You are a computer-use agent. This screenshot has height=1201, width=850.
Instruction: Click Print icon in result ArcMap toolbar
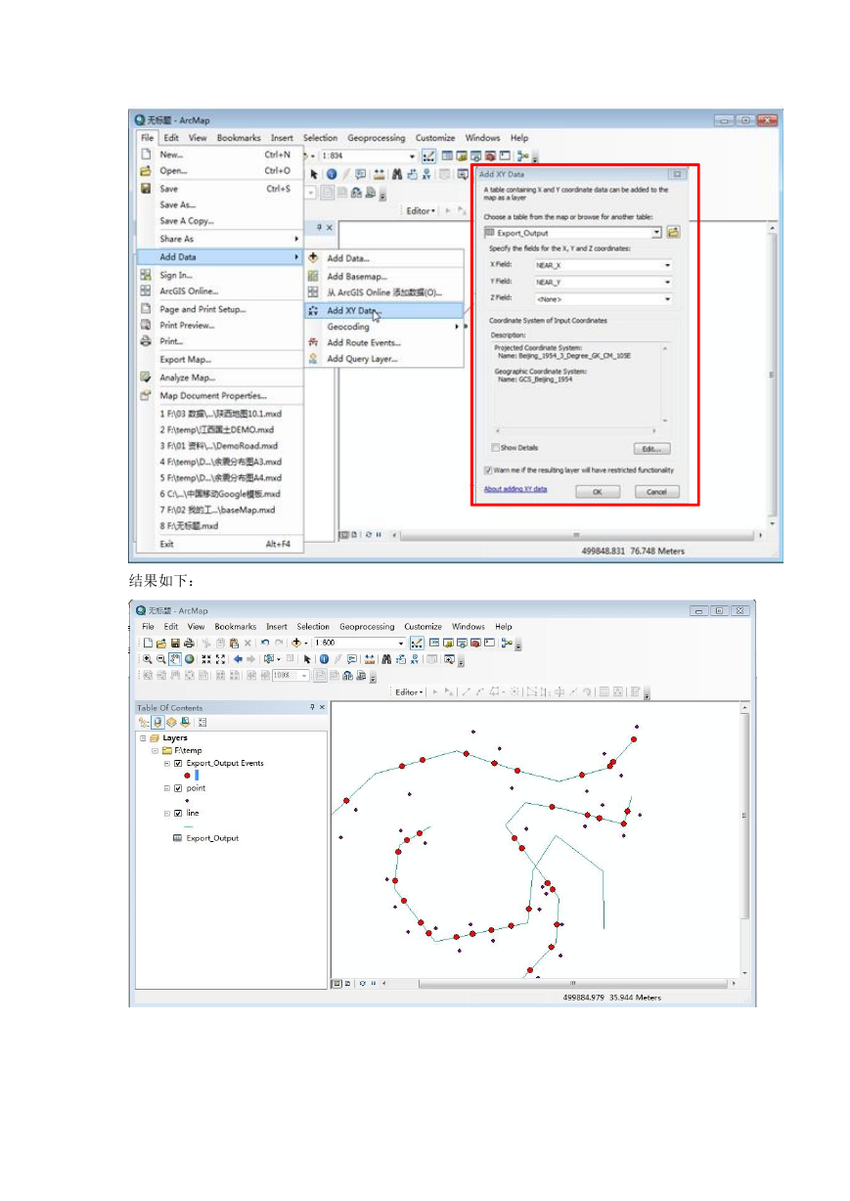pos(189,643)
